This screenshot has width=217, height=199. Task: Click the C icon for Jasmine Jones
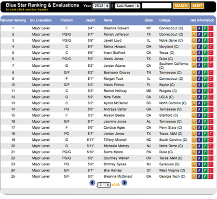[x=211, y=122]
